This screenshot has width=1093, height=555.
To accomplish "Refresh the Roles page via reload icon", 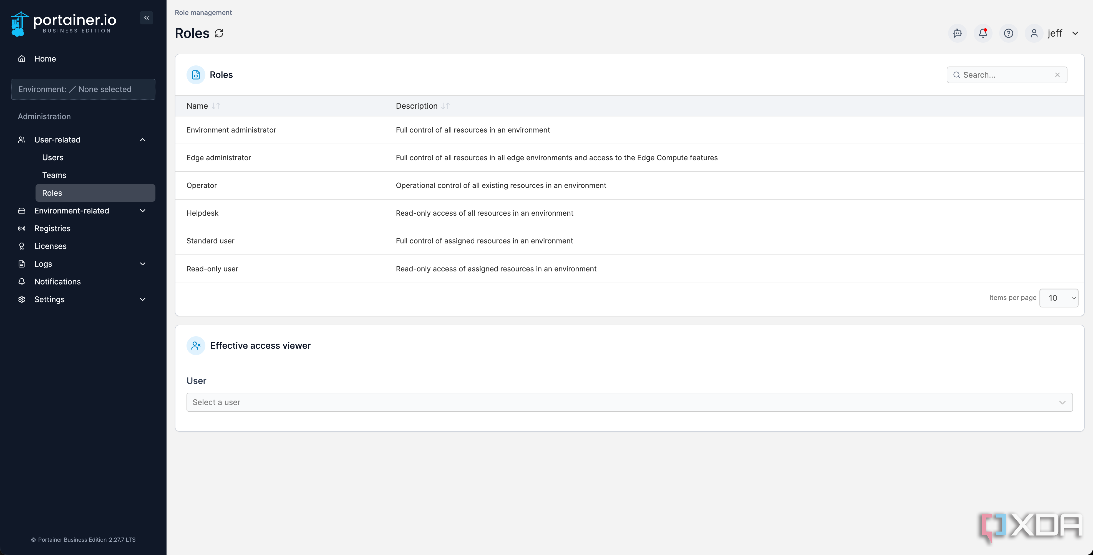I will [219, 33].
